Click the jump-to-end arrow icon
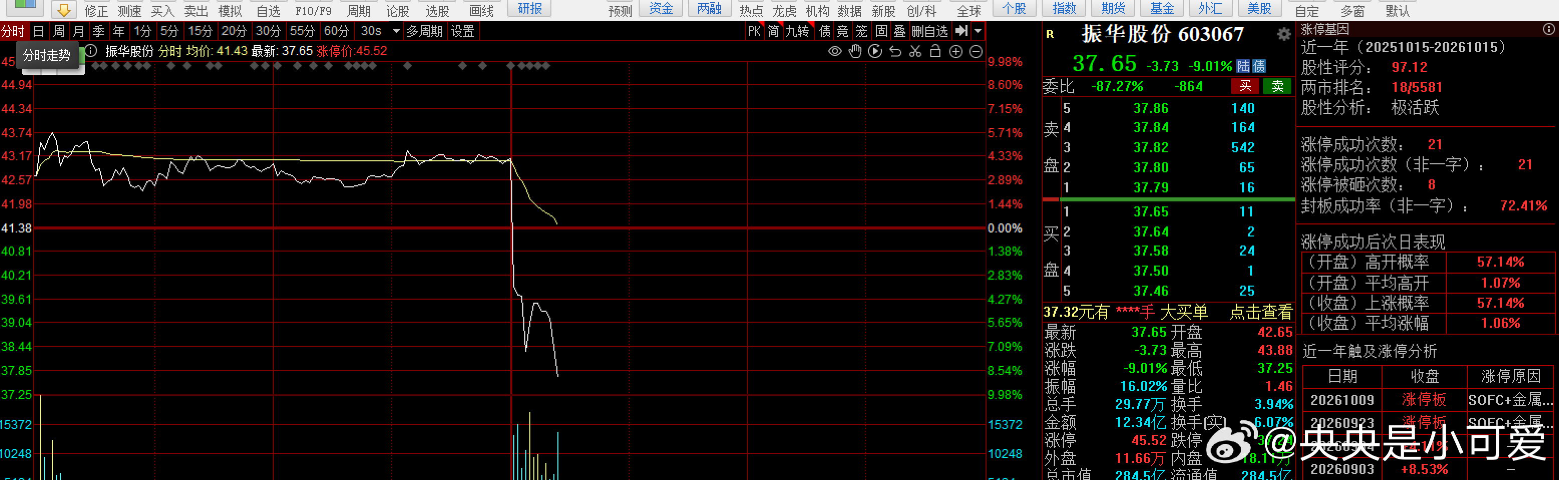 tap(961, 31)
